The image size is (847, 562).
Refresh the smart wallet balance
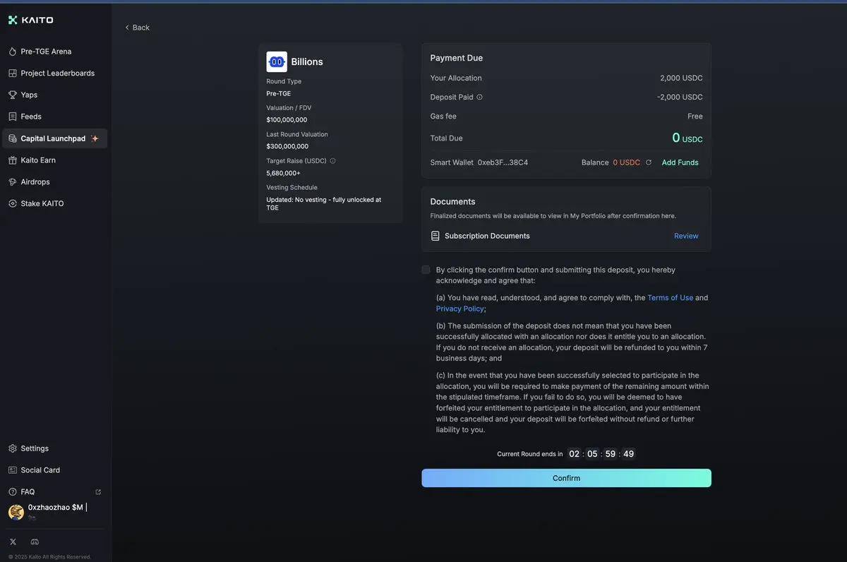click(649, 162)
